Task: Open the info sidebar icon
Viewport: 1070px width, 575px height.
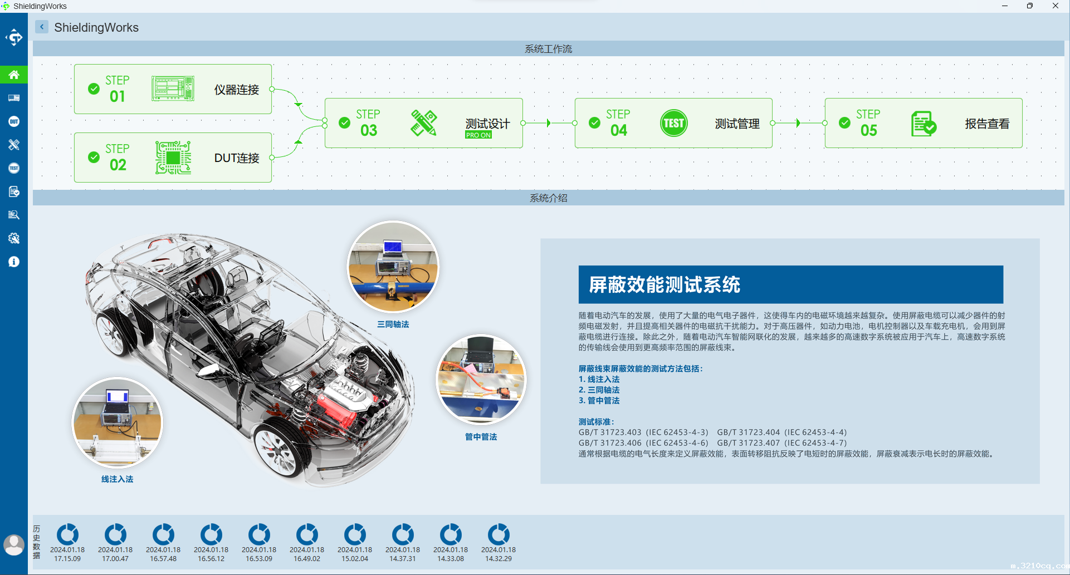Action: (14, 262)
